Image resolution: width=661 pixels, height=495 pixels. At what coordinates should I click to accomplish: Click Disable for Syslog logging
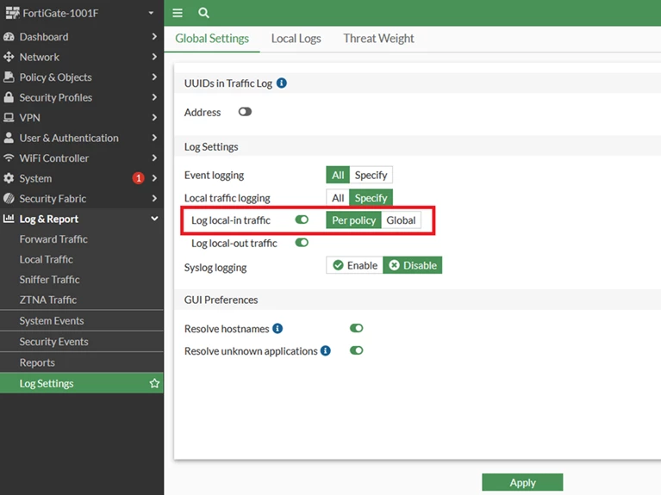pos(412,265)
